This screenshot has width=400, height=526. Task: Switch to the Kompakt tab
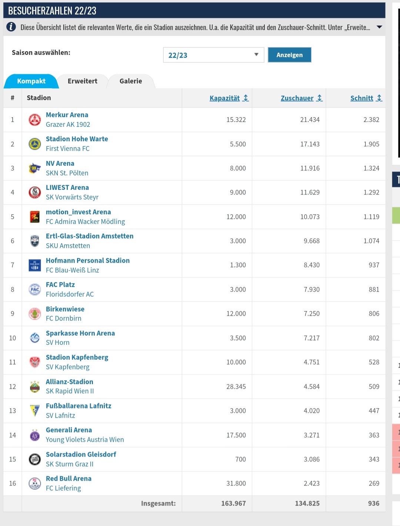click(31, 81)
